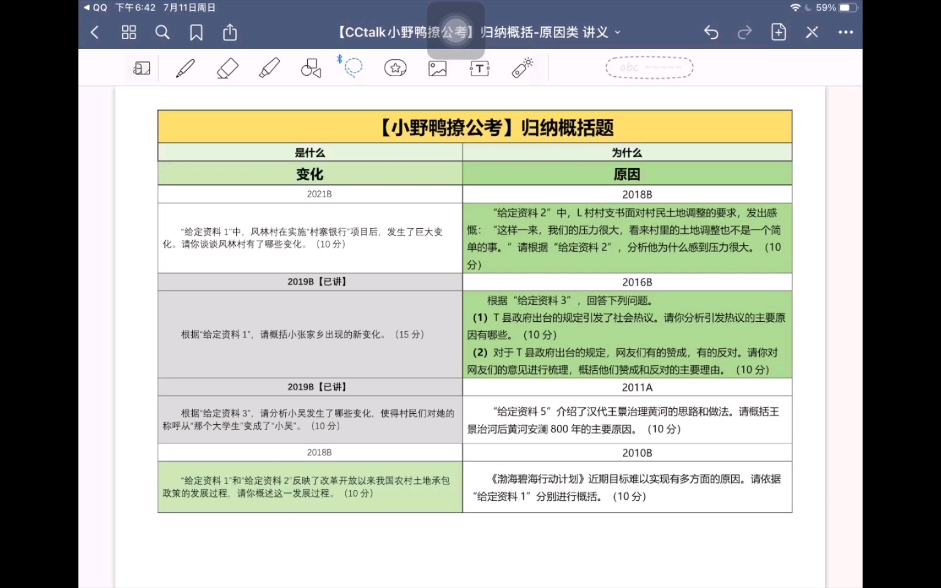Tap the 原因 heading cell
The width and height of the screenshot is (941, 588).
click(x=627, y=174)
